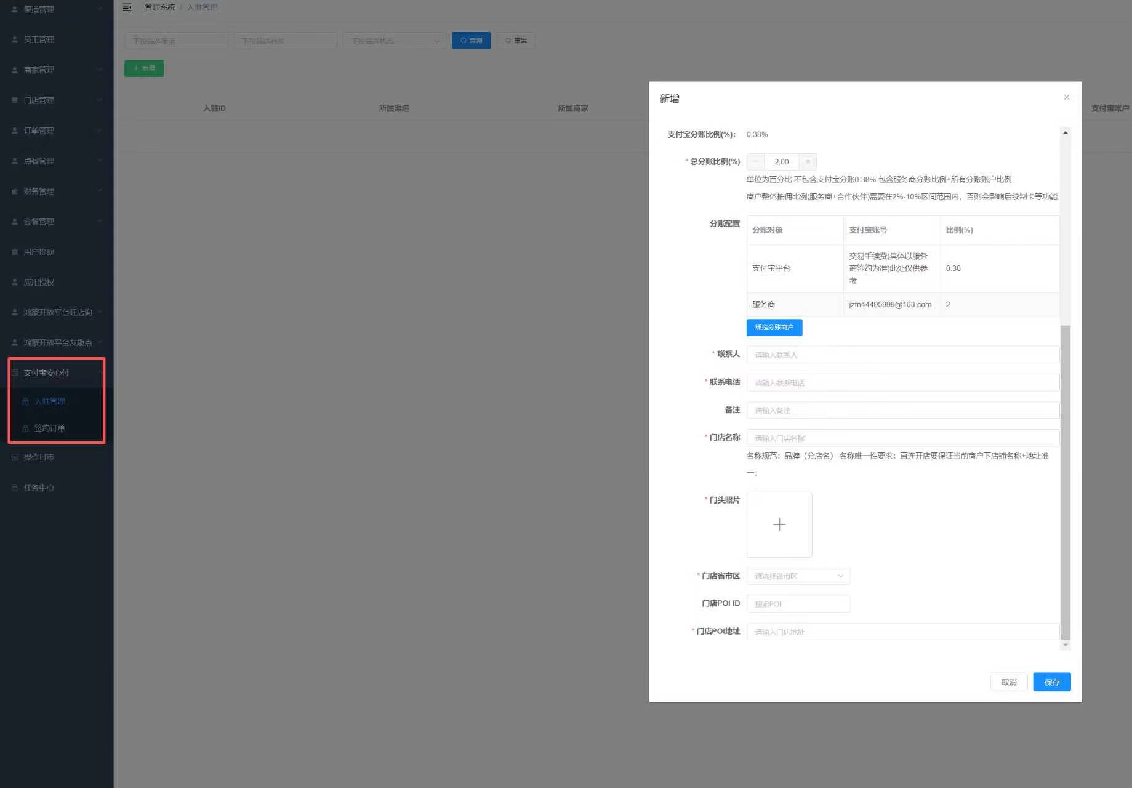
Task: Expand the 商家管理 menu chevron
Action: [x=100, y=70]
